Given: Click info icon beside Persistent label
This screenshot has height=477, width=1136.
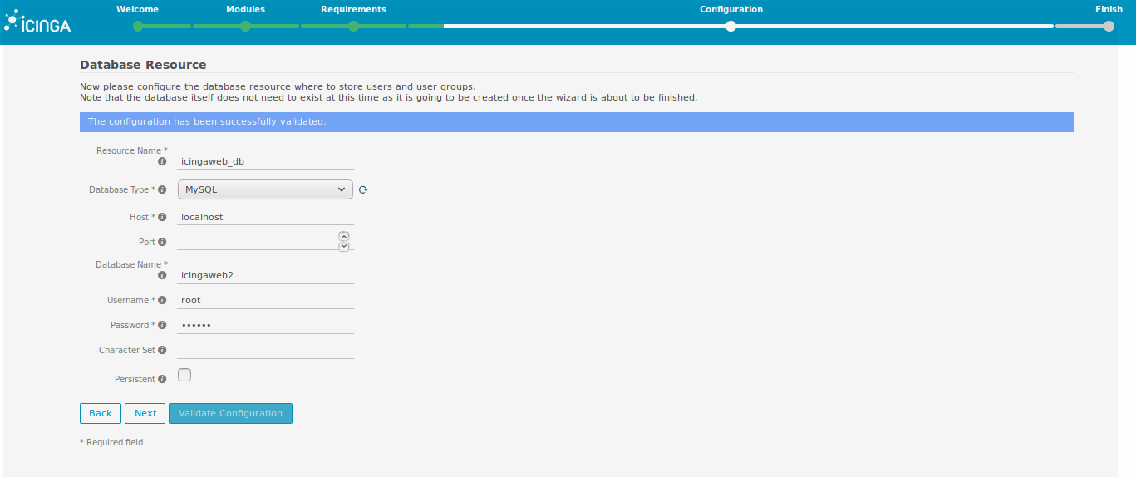Looking at the screenshot, I should coord(162,379).
